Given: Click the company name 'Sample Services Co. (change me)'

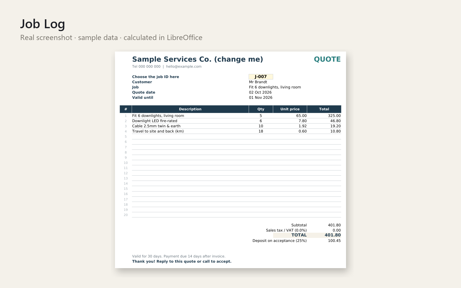Looking at the screenshot, I should [x=197, y=59].
